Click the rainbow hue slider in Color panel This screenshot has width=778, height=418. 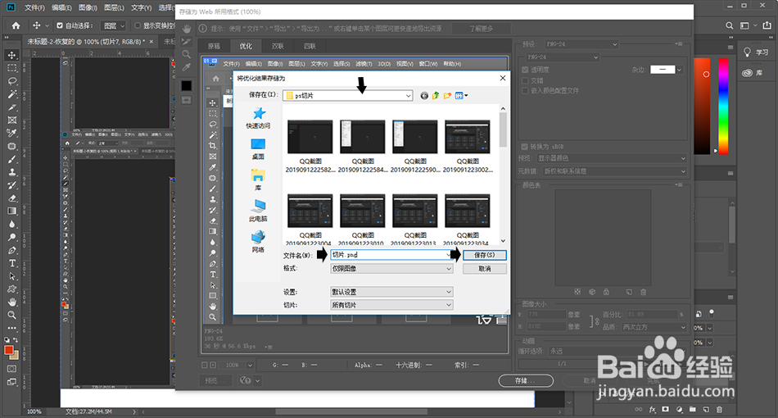tap(723, 107)
